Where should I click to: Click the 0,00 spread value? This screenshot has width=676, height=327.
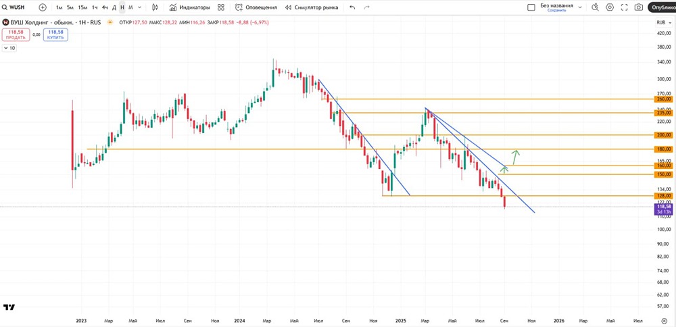[37, 35]
